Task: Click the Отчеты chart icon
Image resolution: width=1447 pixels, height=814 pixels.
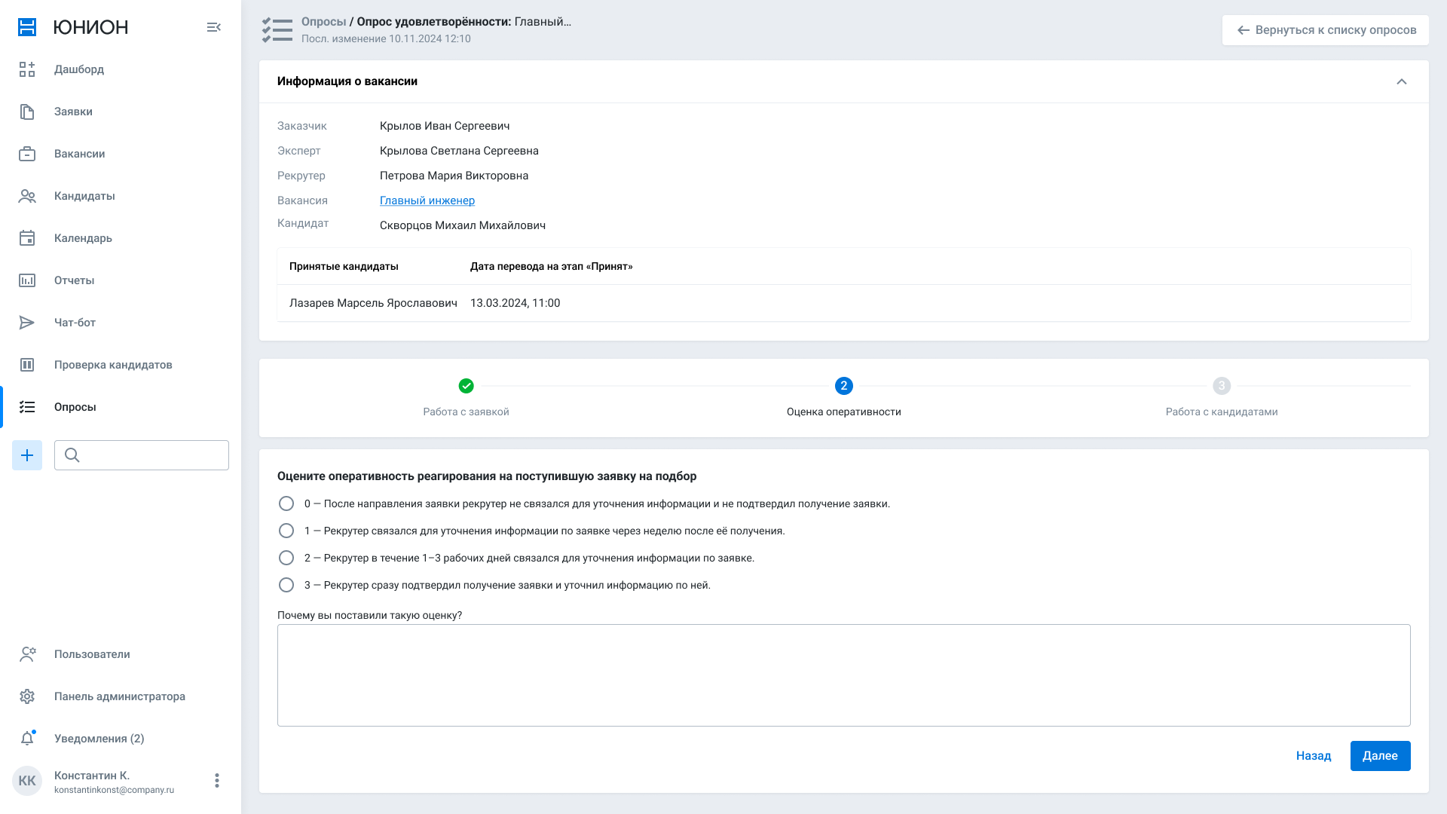Action: coord(27,280)
